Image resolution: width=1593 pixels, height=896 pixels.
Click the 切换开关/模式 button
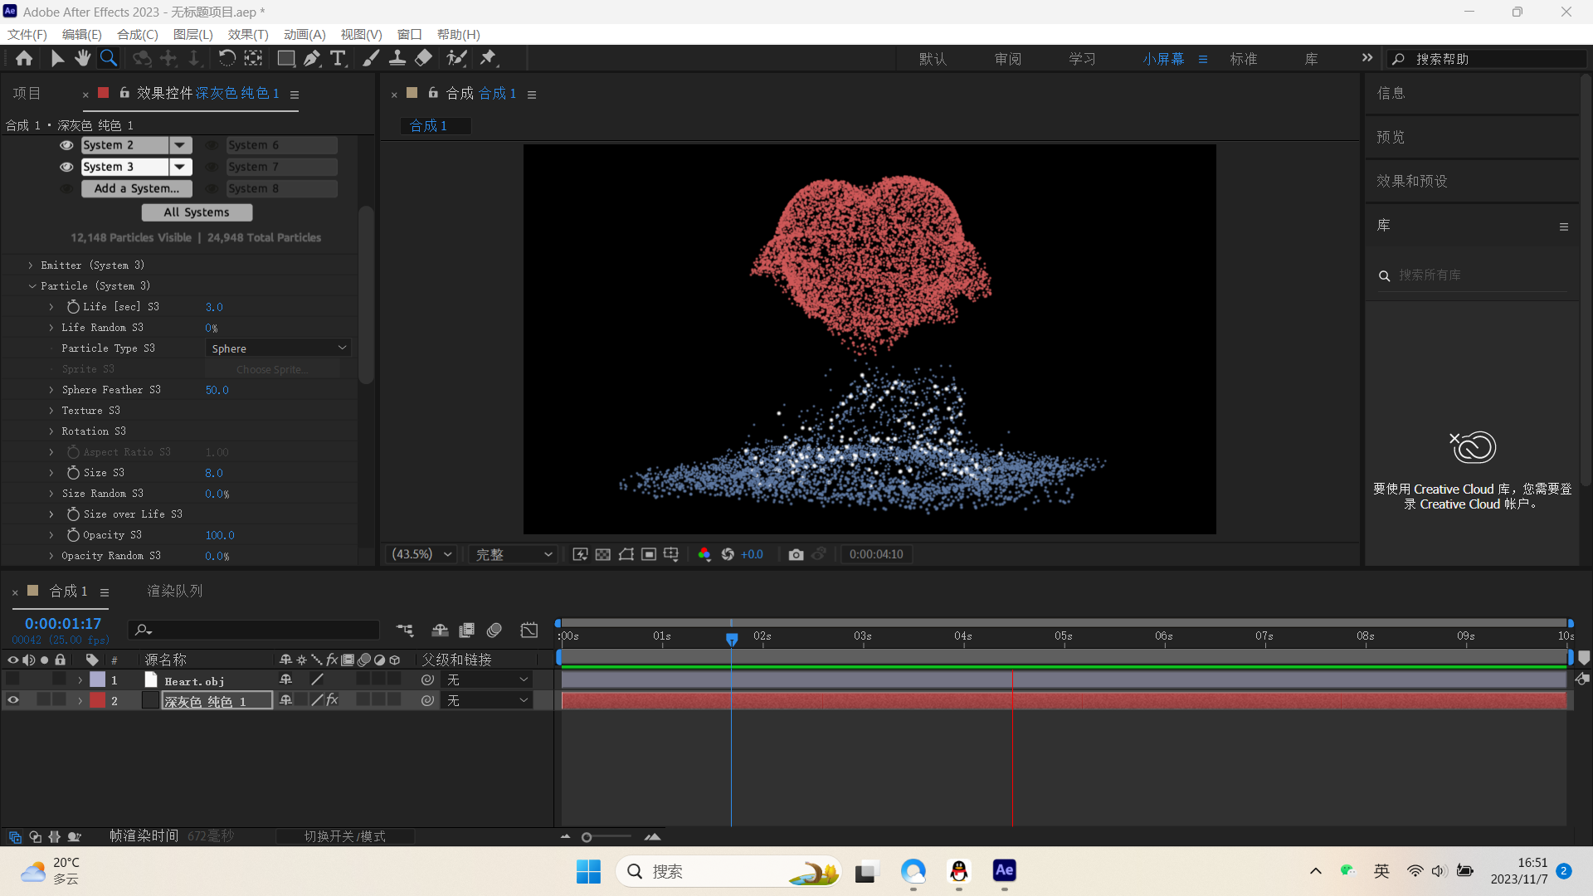coord(344,836)
